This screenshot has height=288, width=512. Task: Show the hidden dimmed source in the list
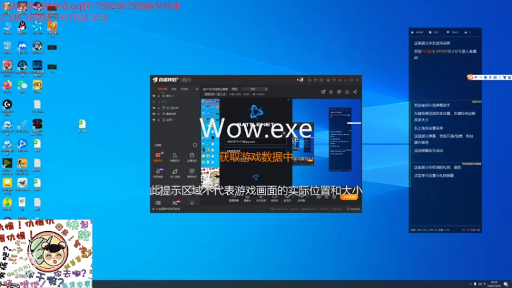(x=154, y=102)
